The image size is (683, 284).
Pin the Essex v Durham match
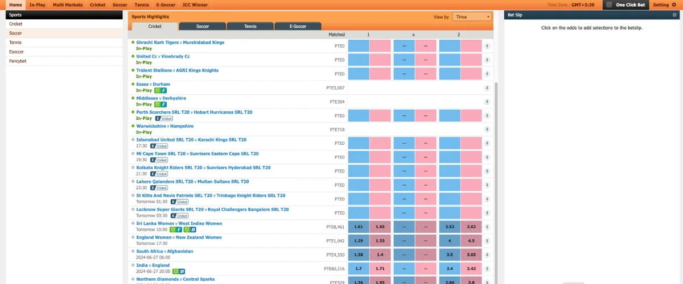487,88
